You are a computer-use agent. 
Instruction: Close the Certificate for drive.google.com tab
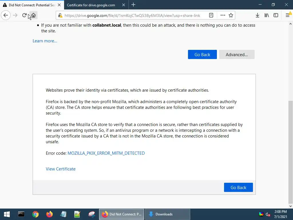tap(124, 5)
